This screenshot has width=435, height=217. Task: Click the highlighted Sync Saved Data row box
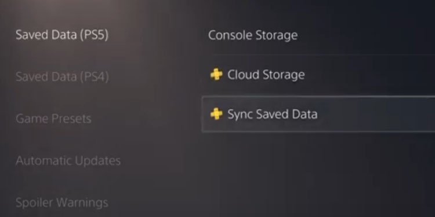[318, 114]
